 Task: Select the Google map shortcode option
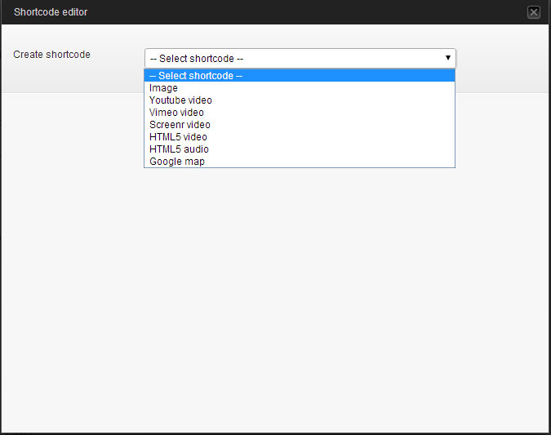coord(300,162)
